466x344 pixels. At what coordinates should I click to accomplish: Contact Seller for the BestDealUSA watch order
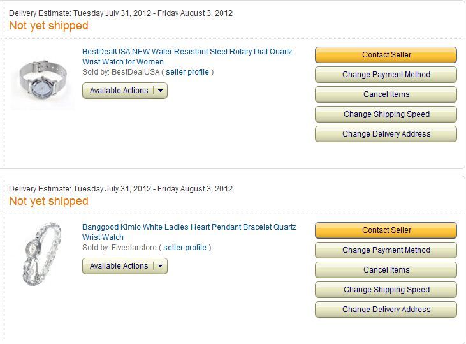pyautogui.click(x=386, y=55)
